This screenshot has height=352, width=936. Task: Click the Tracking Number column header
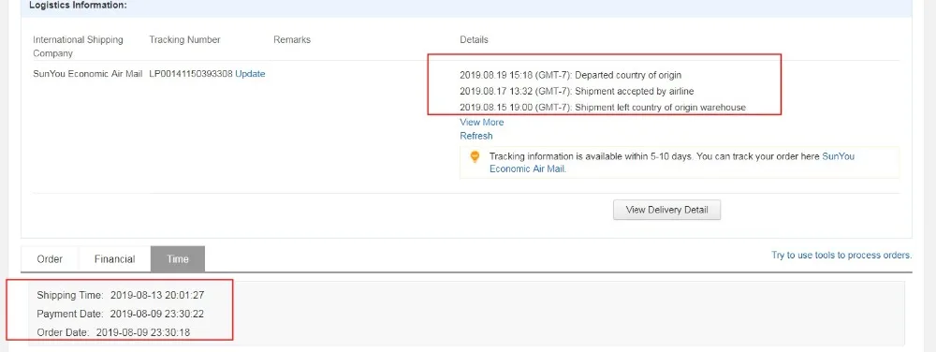click(x=185, y=40)
